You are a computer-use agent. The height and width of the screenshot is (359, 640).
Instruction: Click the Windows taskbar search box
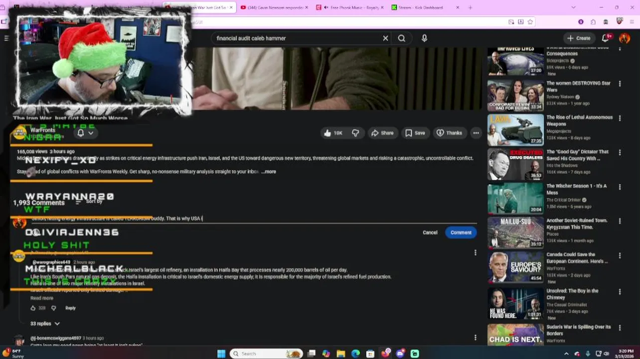coord(266,354)
